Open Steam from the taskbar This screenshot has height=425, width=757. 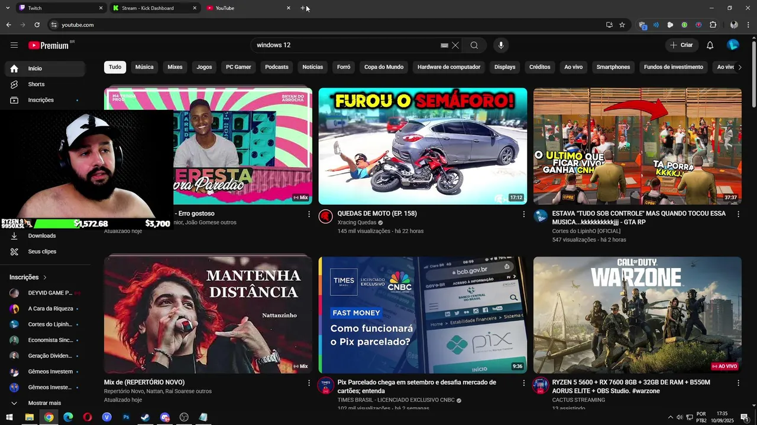point(145,417)
